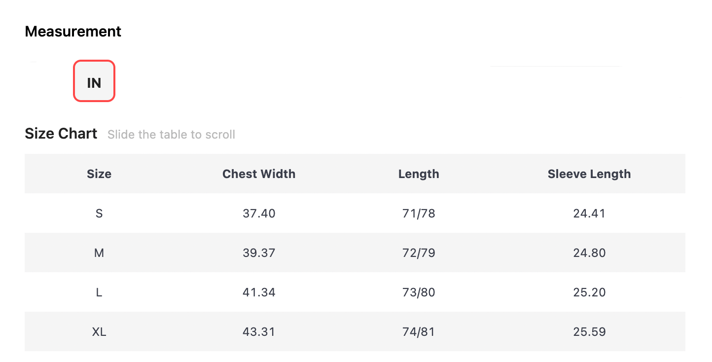
Task: Click chest width value 37.40
Action: click(259, 213)
